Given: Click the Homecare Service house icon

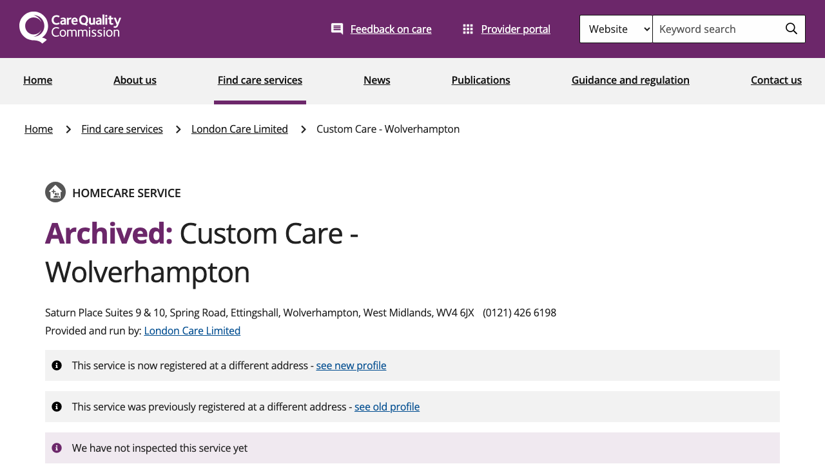Looking at the screenshot, I should pos(55,192).
